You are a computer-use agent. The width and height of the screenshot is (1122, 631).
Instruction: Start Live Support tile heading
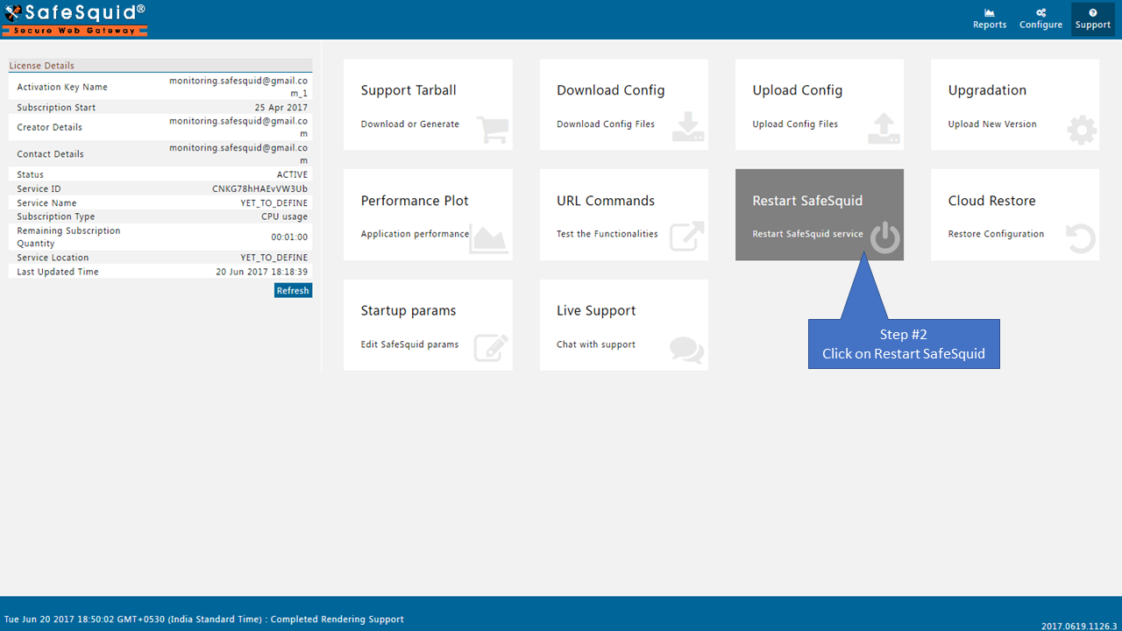(596, 311)
